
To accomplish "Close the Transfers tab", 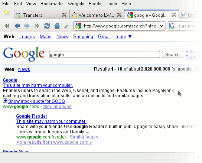I will click(64, 15).
